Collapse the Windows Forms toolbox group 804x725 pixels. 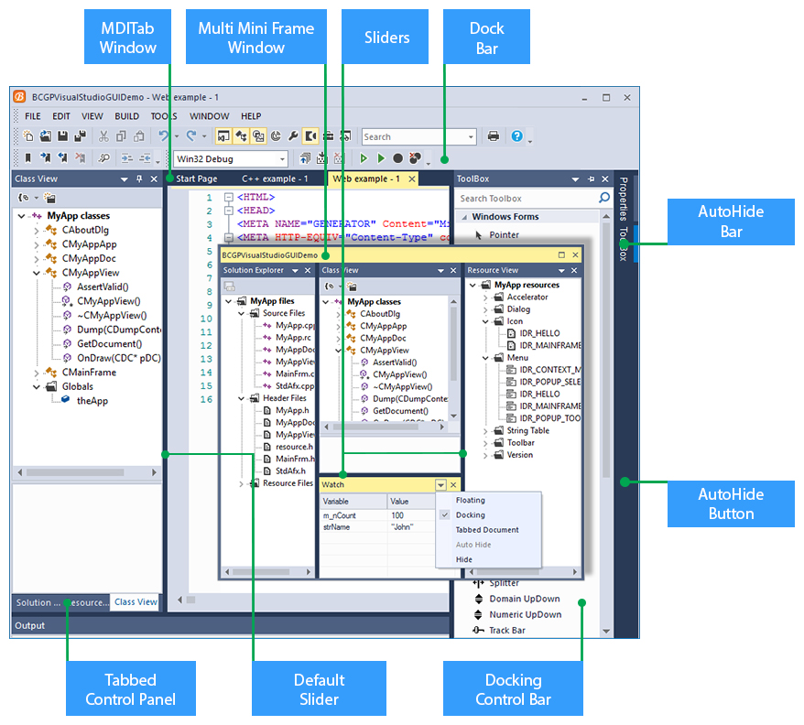click(464, 217)
